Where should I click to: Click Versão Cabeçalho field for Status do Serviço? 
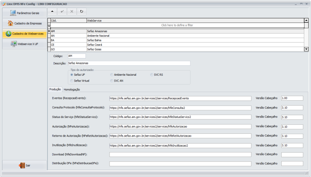[x=292, y=117]
